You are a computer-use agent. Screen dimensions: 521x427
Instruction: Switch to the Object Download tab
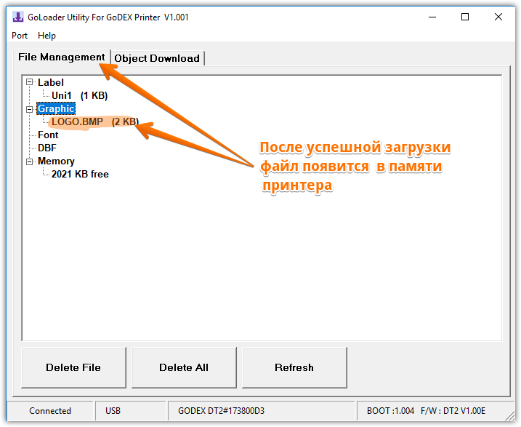[157, 58]
